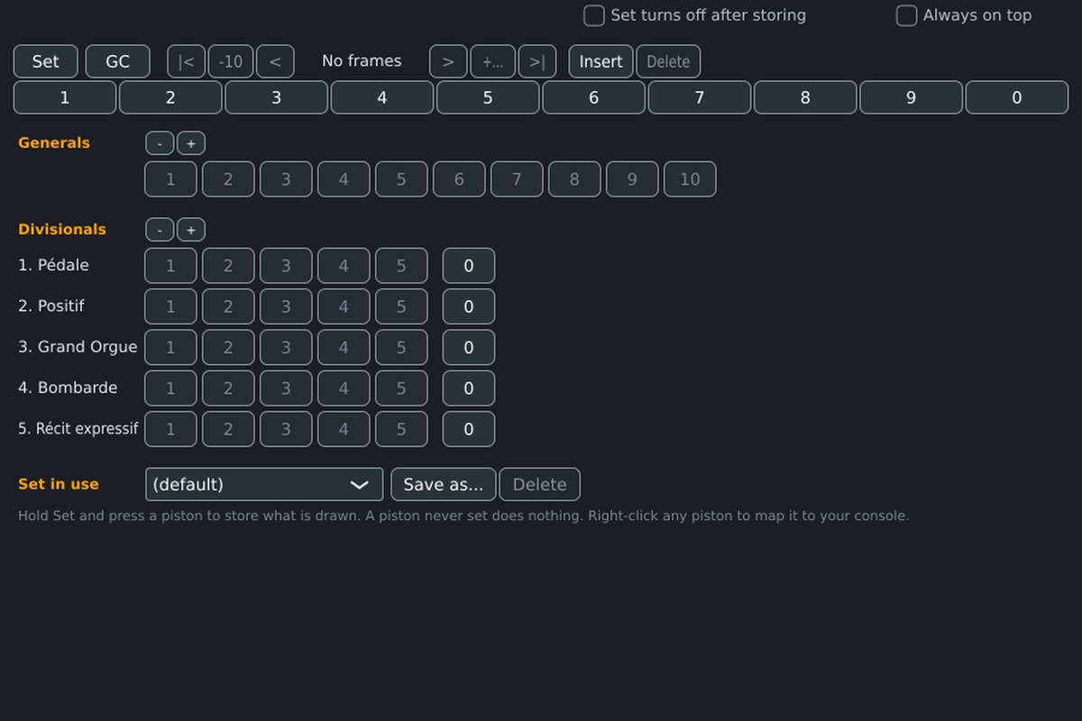Activate Generals piston 10
The image size is (1082, 721).
(690, 179)
